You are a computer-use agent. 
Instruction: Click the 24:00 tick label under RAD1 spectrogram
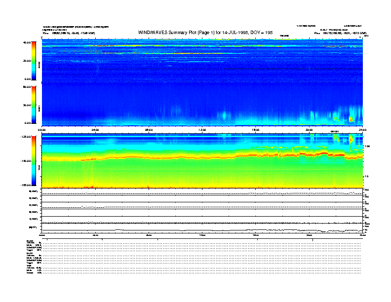pyautogui.click(x=362, y=130)
